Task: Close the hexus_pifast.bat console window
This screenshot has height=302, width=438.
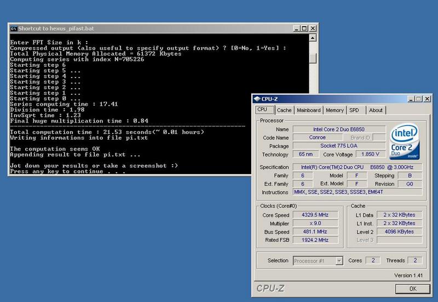Action: [313, 28]
